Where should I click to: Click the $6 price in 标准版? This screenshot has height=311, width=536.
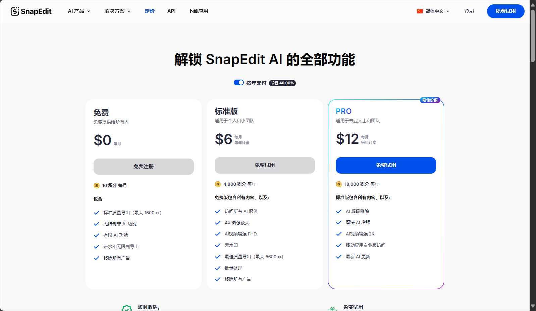[224, 139]
